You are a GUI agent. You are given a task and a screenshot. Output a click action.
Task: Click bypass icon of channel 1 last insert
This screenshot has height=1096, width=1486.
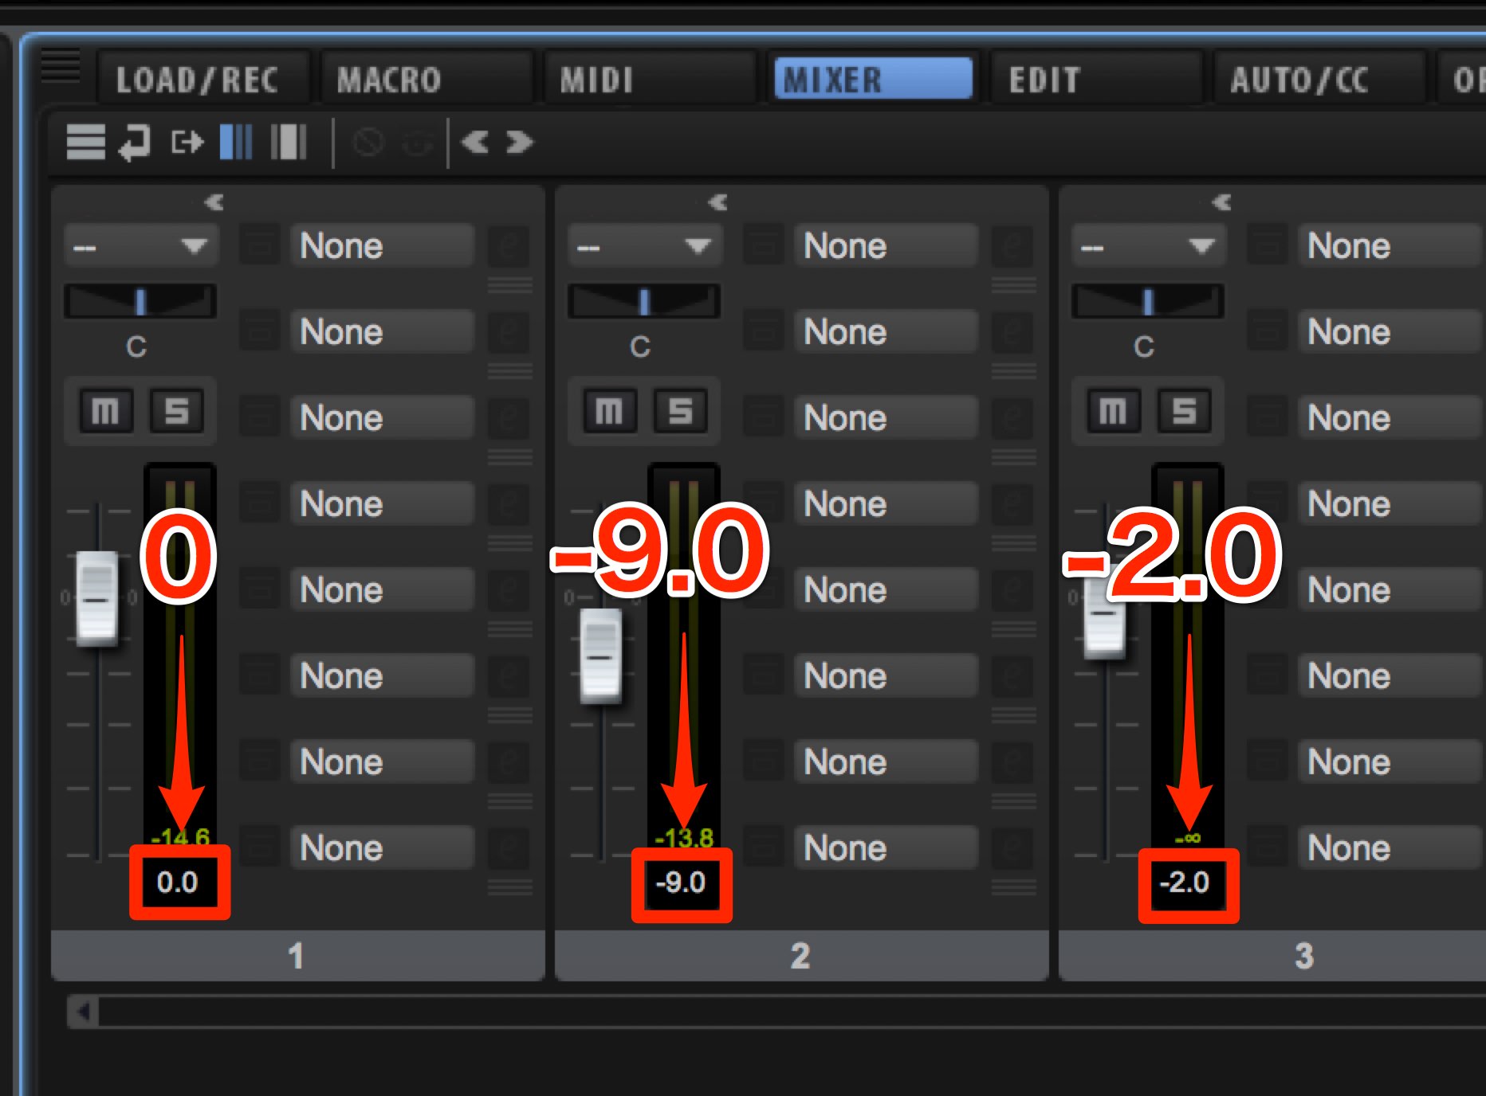click(259, 847)
